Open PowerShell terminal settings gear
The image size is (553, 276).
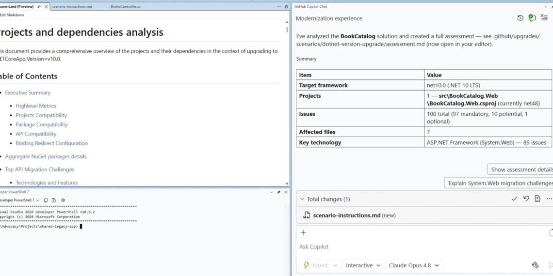click(x=63, y=200)
